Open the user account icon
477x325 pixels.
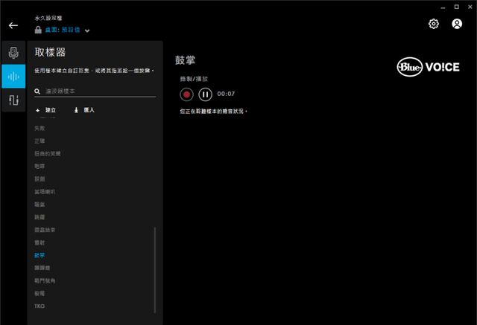pos(457,24)
